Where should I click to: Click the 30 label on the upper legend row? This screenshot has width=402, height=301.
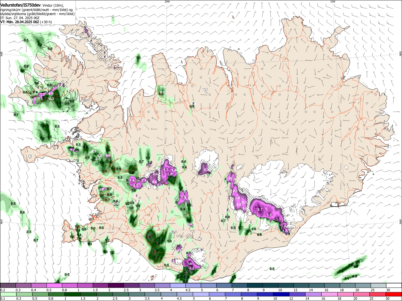click(388, 290)
